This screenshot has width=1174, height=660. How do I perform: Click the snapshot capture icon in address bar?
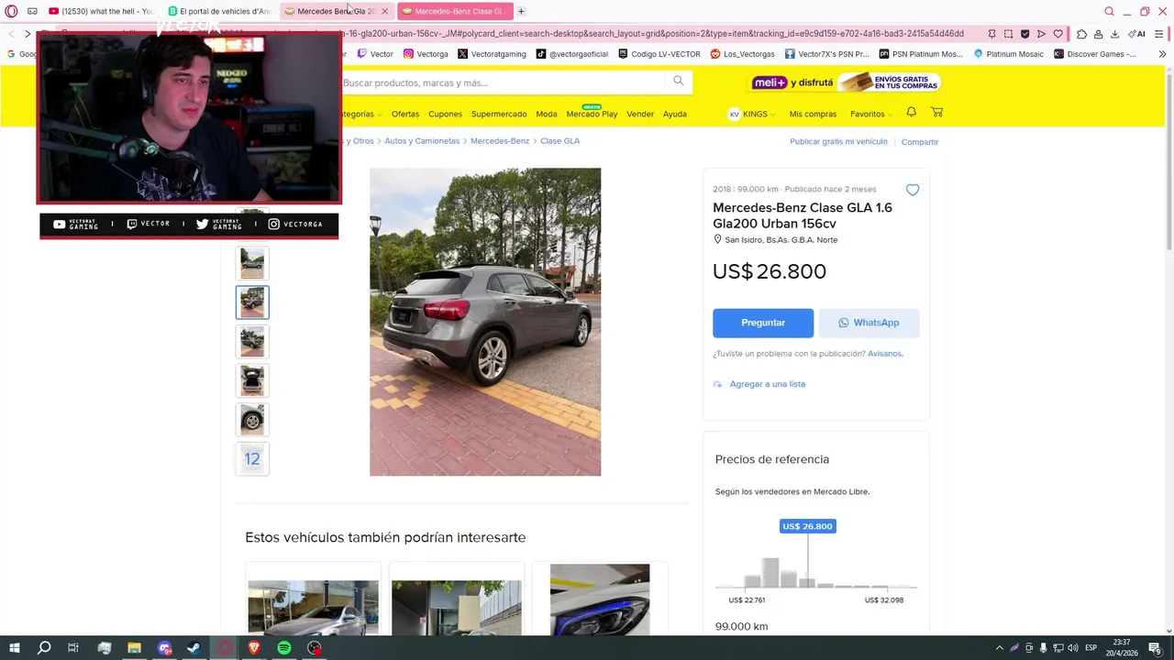[x=1008, y=34]
